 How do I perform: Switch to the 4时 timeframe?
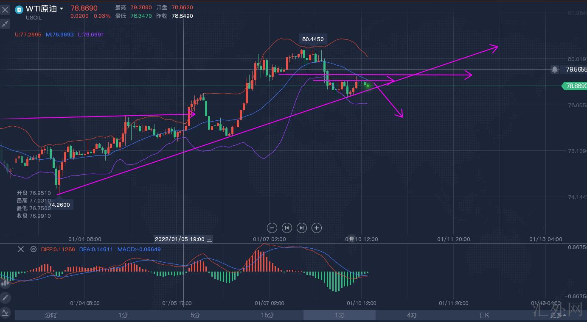[x=411, y=315]
